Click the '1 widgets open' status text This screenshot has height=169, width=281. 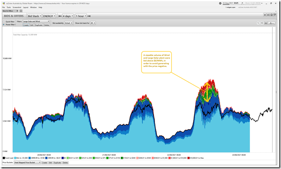pos(230,7)
